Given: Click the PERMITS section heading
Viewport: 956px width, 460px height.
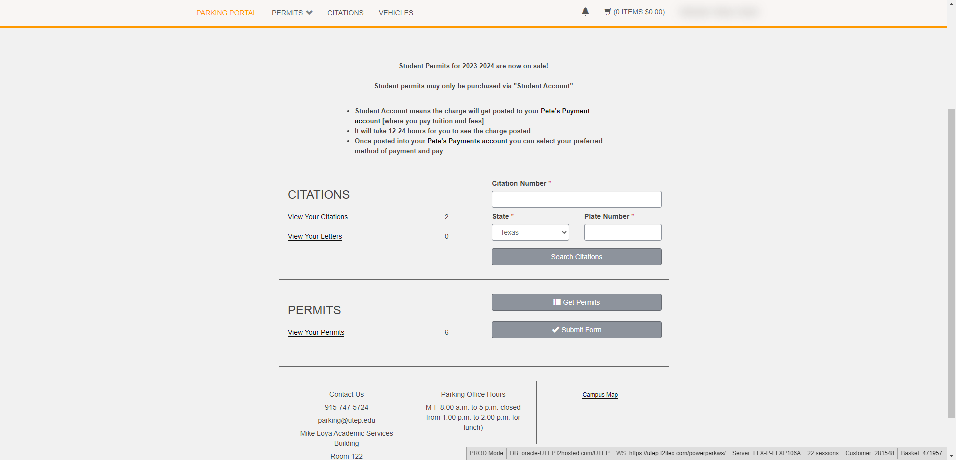Looking at the screenshot, I should pyautogui.click(x=314, y=310).
